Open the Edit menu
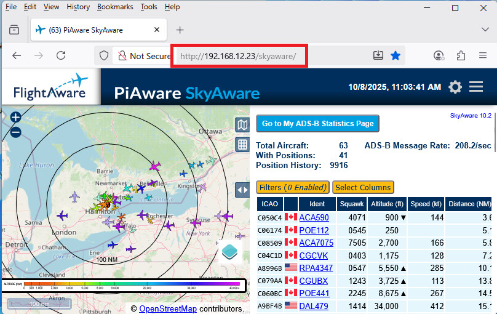497x314 pixels. click(x=30, y=7)
